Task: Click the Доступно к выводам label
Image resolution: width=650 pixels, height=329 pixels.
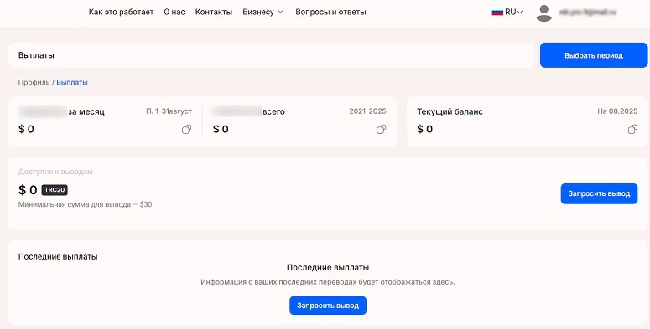Action: pyautogui.click(x=55, y=172)
